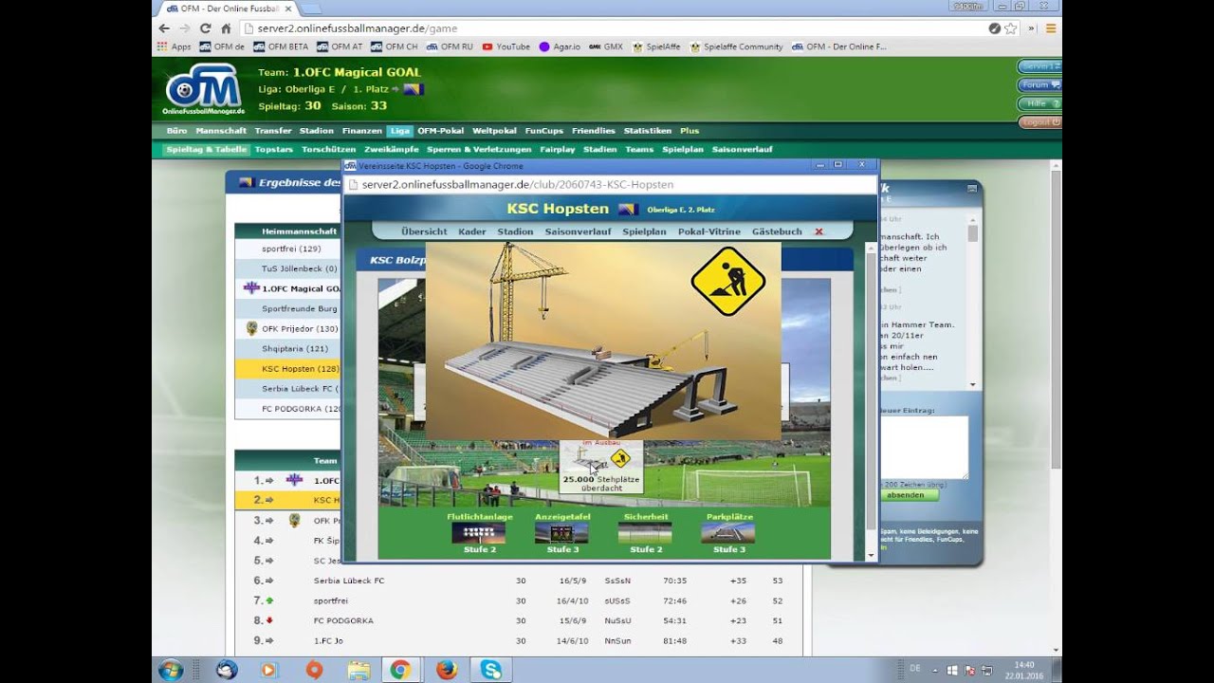Open the Spielaffe Community bookmark
Image resolution: width=1214 pixels, height=683 pixels.
pyautogui.click(x=737, y=46)
